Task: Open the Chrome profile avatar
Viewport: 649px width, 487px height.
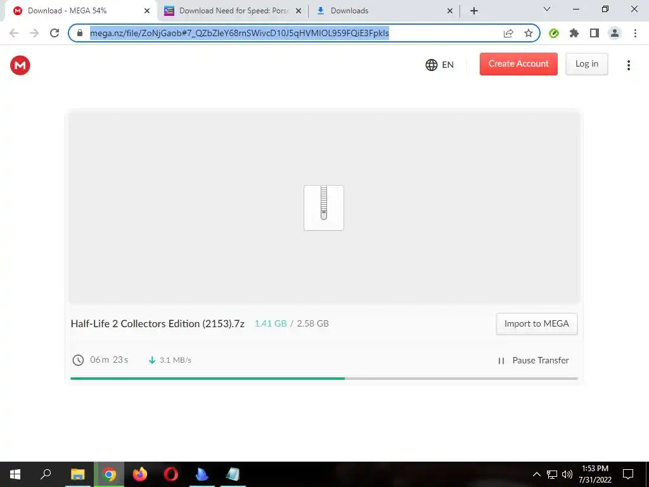Action: coord(615,33)
